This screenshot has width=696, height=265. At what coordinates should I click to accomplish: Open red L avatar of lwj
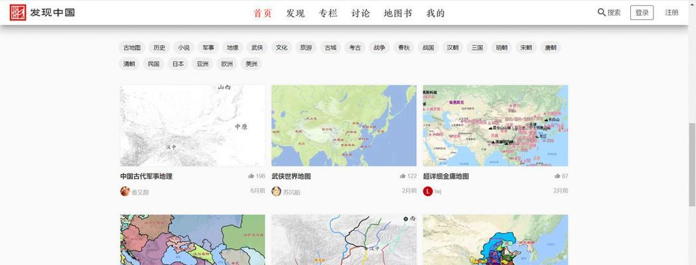428,191
